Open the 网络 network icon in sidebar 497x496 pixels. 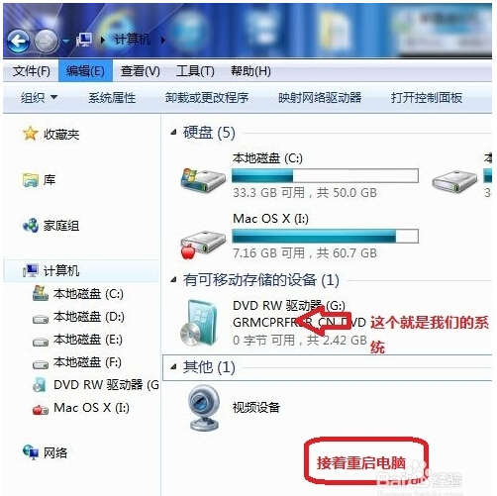pyautogui.click(x=31, y=452)
